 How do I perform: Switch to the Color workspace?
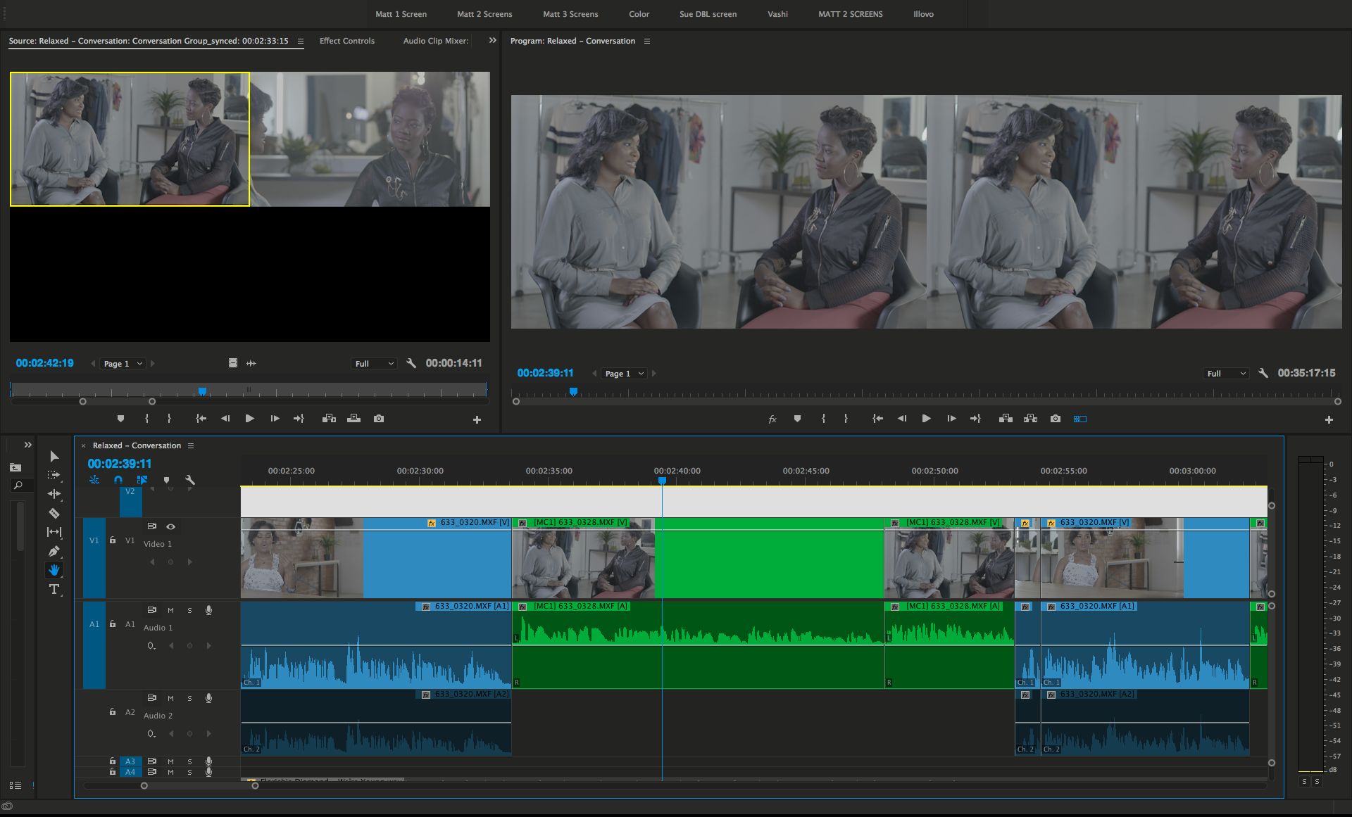[639, 14]
